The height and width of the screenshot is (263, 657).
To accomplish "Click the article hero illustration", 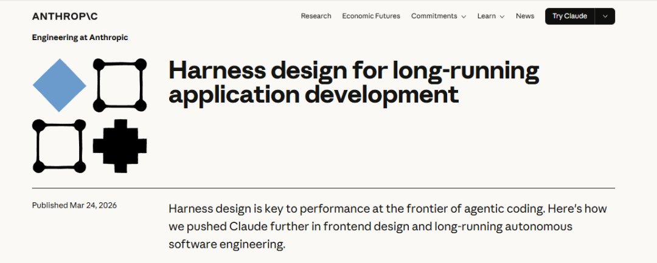I will [89, 115].
